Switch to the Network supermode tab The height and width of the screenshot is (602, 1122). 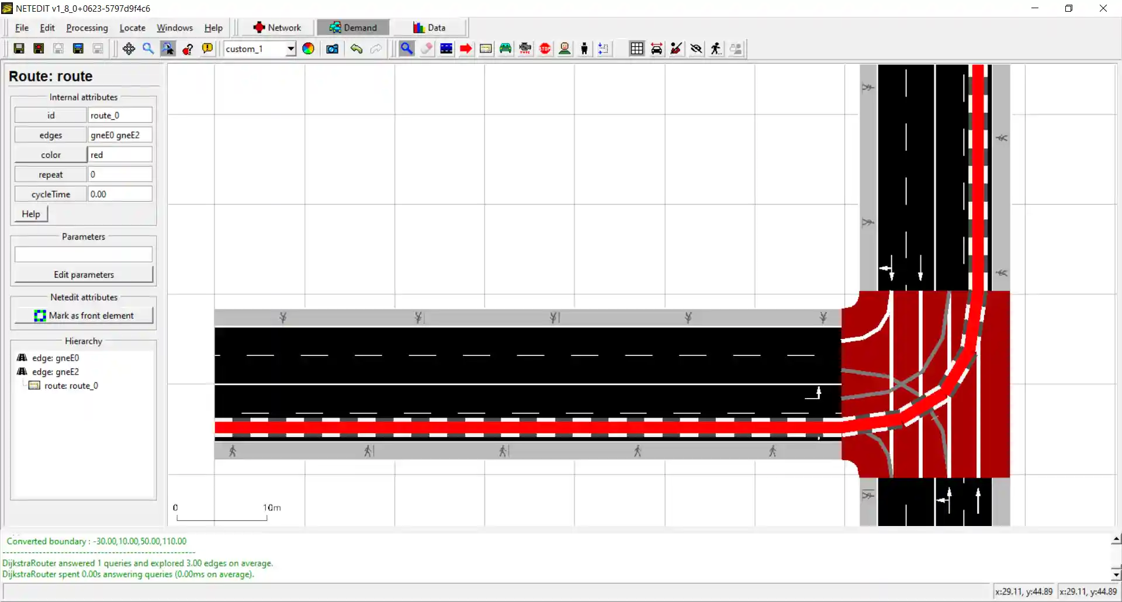point(277,27)
